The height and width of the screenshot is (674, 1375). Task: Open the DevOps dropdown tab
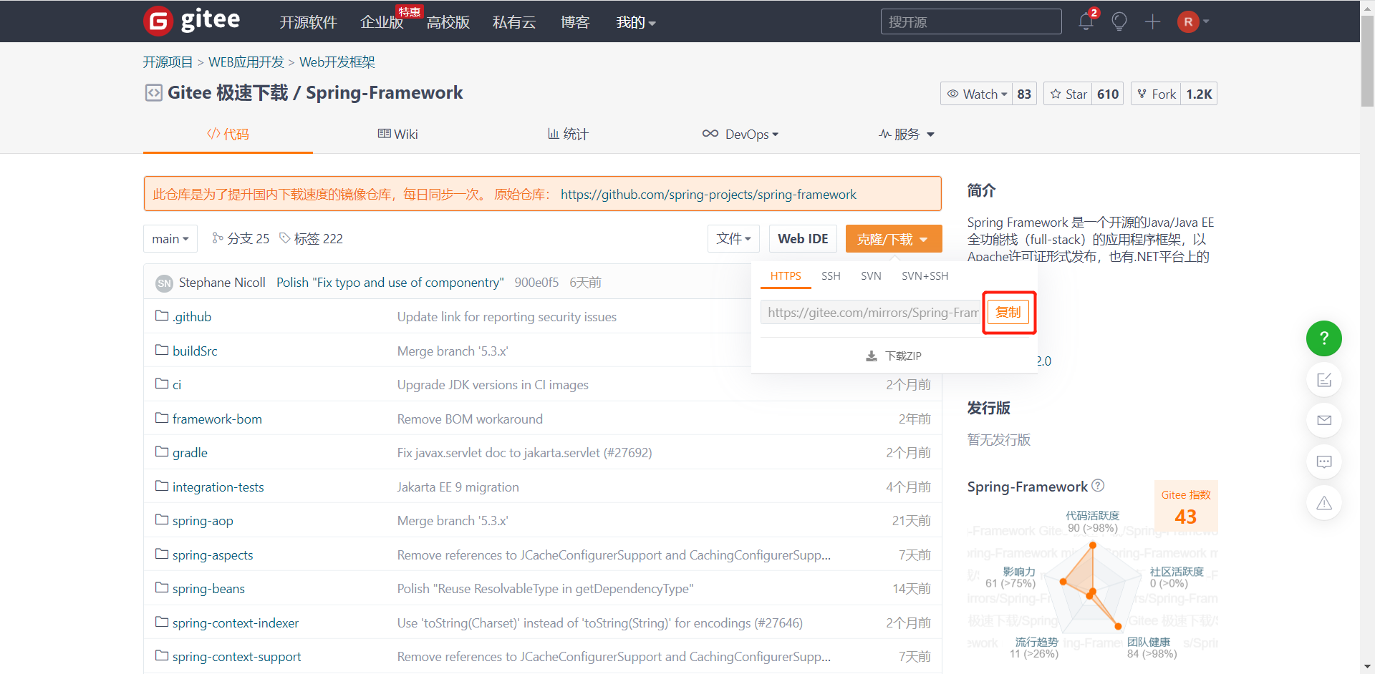point(740,134)
